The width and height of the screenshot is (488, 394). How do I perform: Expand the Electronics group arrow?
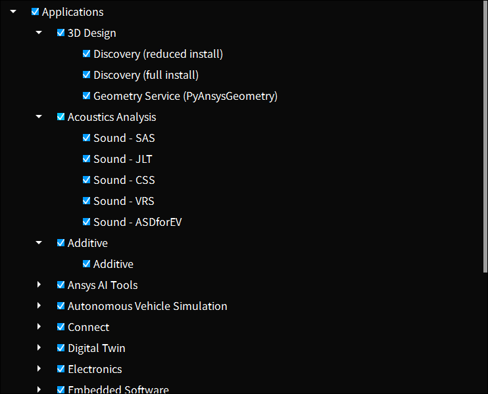tap(39, 369)
